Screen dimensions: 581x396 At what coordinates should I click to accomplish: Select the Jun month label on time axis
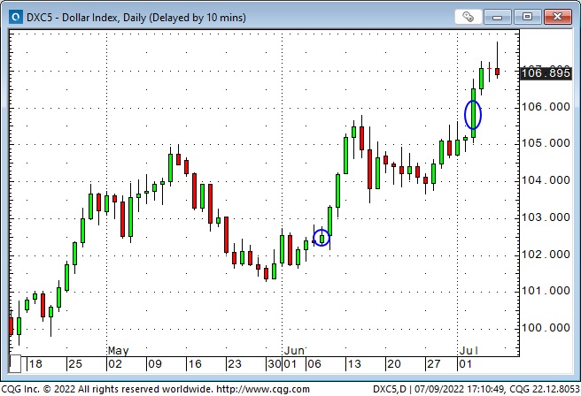click(294, 351)
